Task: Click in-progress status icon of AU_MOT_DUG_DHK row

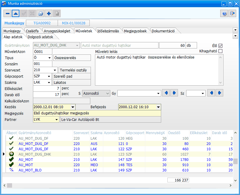Action: (x=11, y=154)
